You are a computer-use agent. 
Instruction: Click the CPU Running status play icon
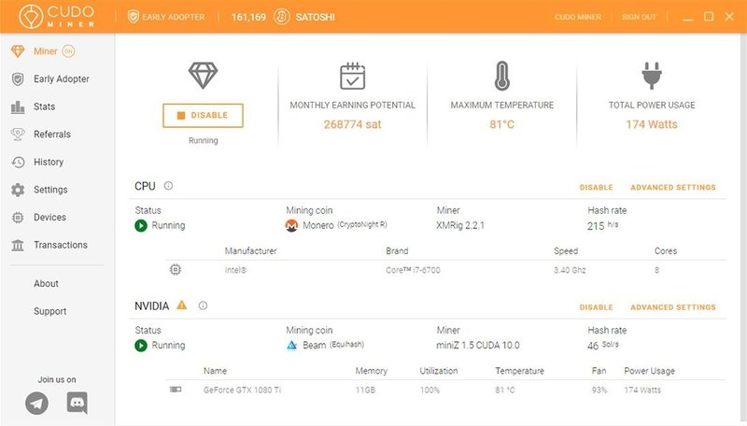(141, 225)
